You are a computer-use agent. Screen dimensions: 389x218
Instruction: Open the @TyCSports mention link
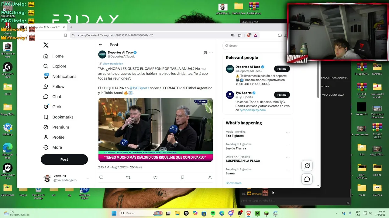(x=139, y=88)
